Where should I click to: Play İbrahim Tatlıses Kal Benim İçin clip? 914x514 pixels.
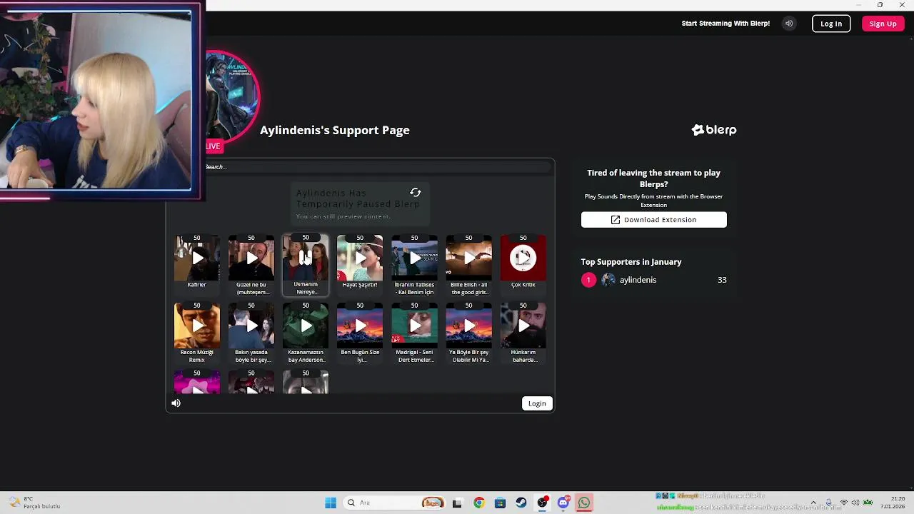(x=414, y=258)
